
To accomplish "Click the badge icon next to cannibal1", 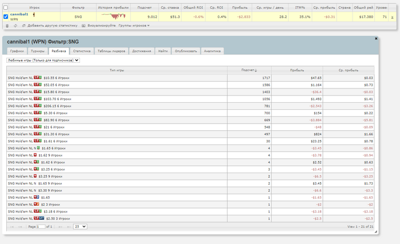I will (x=34, y=14).
